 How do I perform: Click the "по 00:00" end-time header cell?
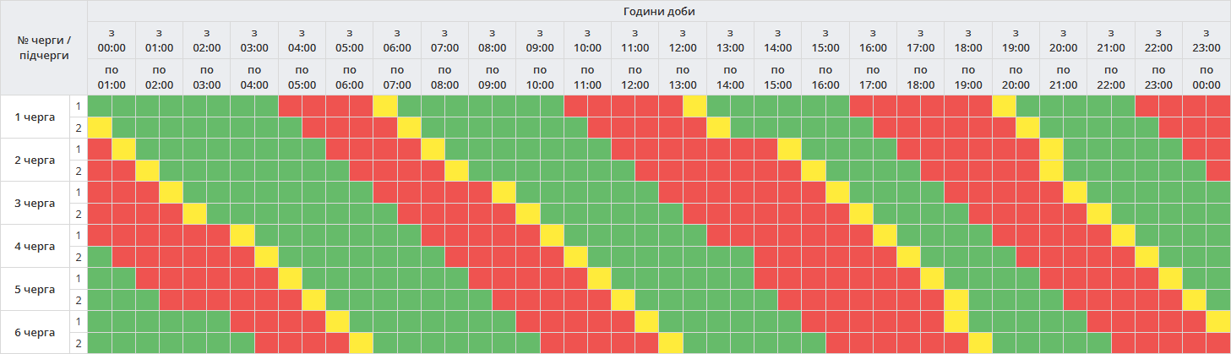(x=1206, y=77)
